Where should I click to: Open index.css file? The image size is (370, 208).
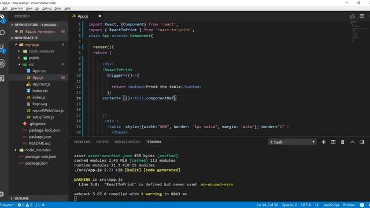[x=40, y=91]
